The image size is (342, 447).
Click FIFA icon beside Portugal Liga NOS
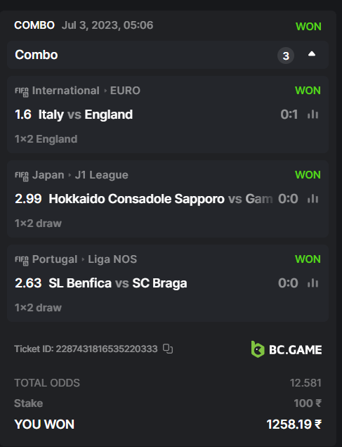(x=22, y=261)
